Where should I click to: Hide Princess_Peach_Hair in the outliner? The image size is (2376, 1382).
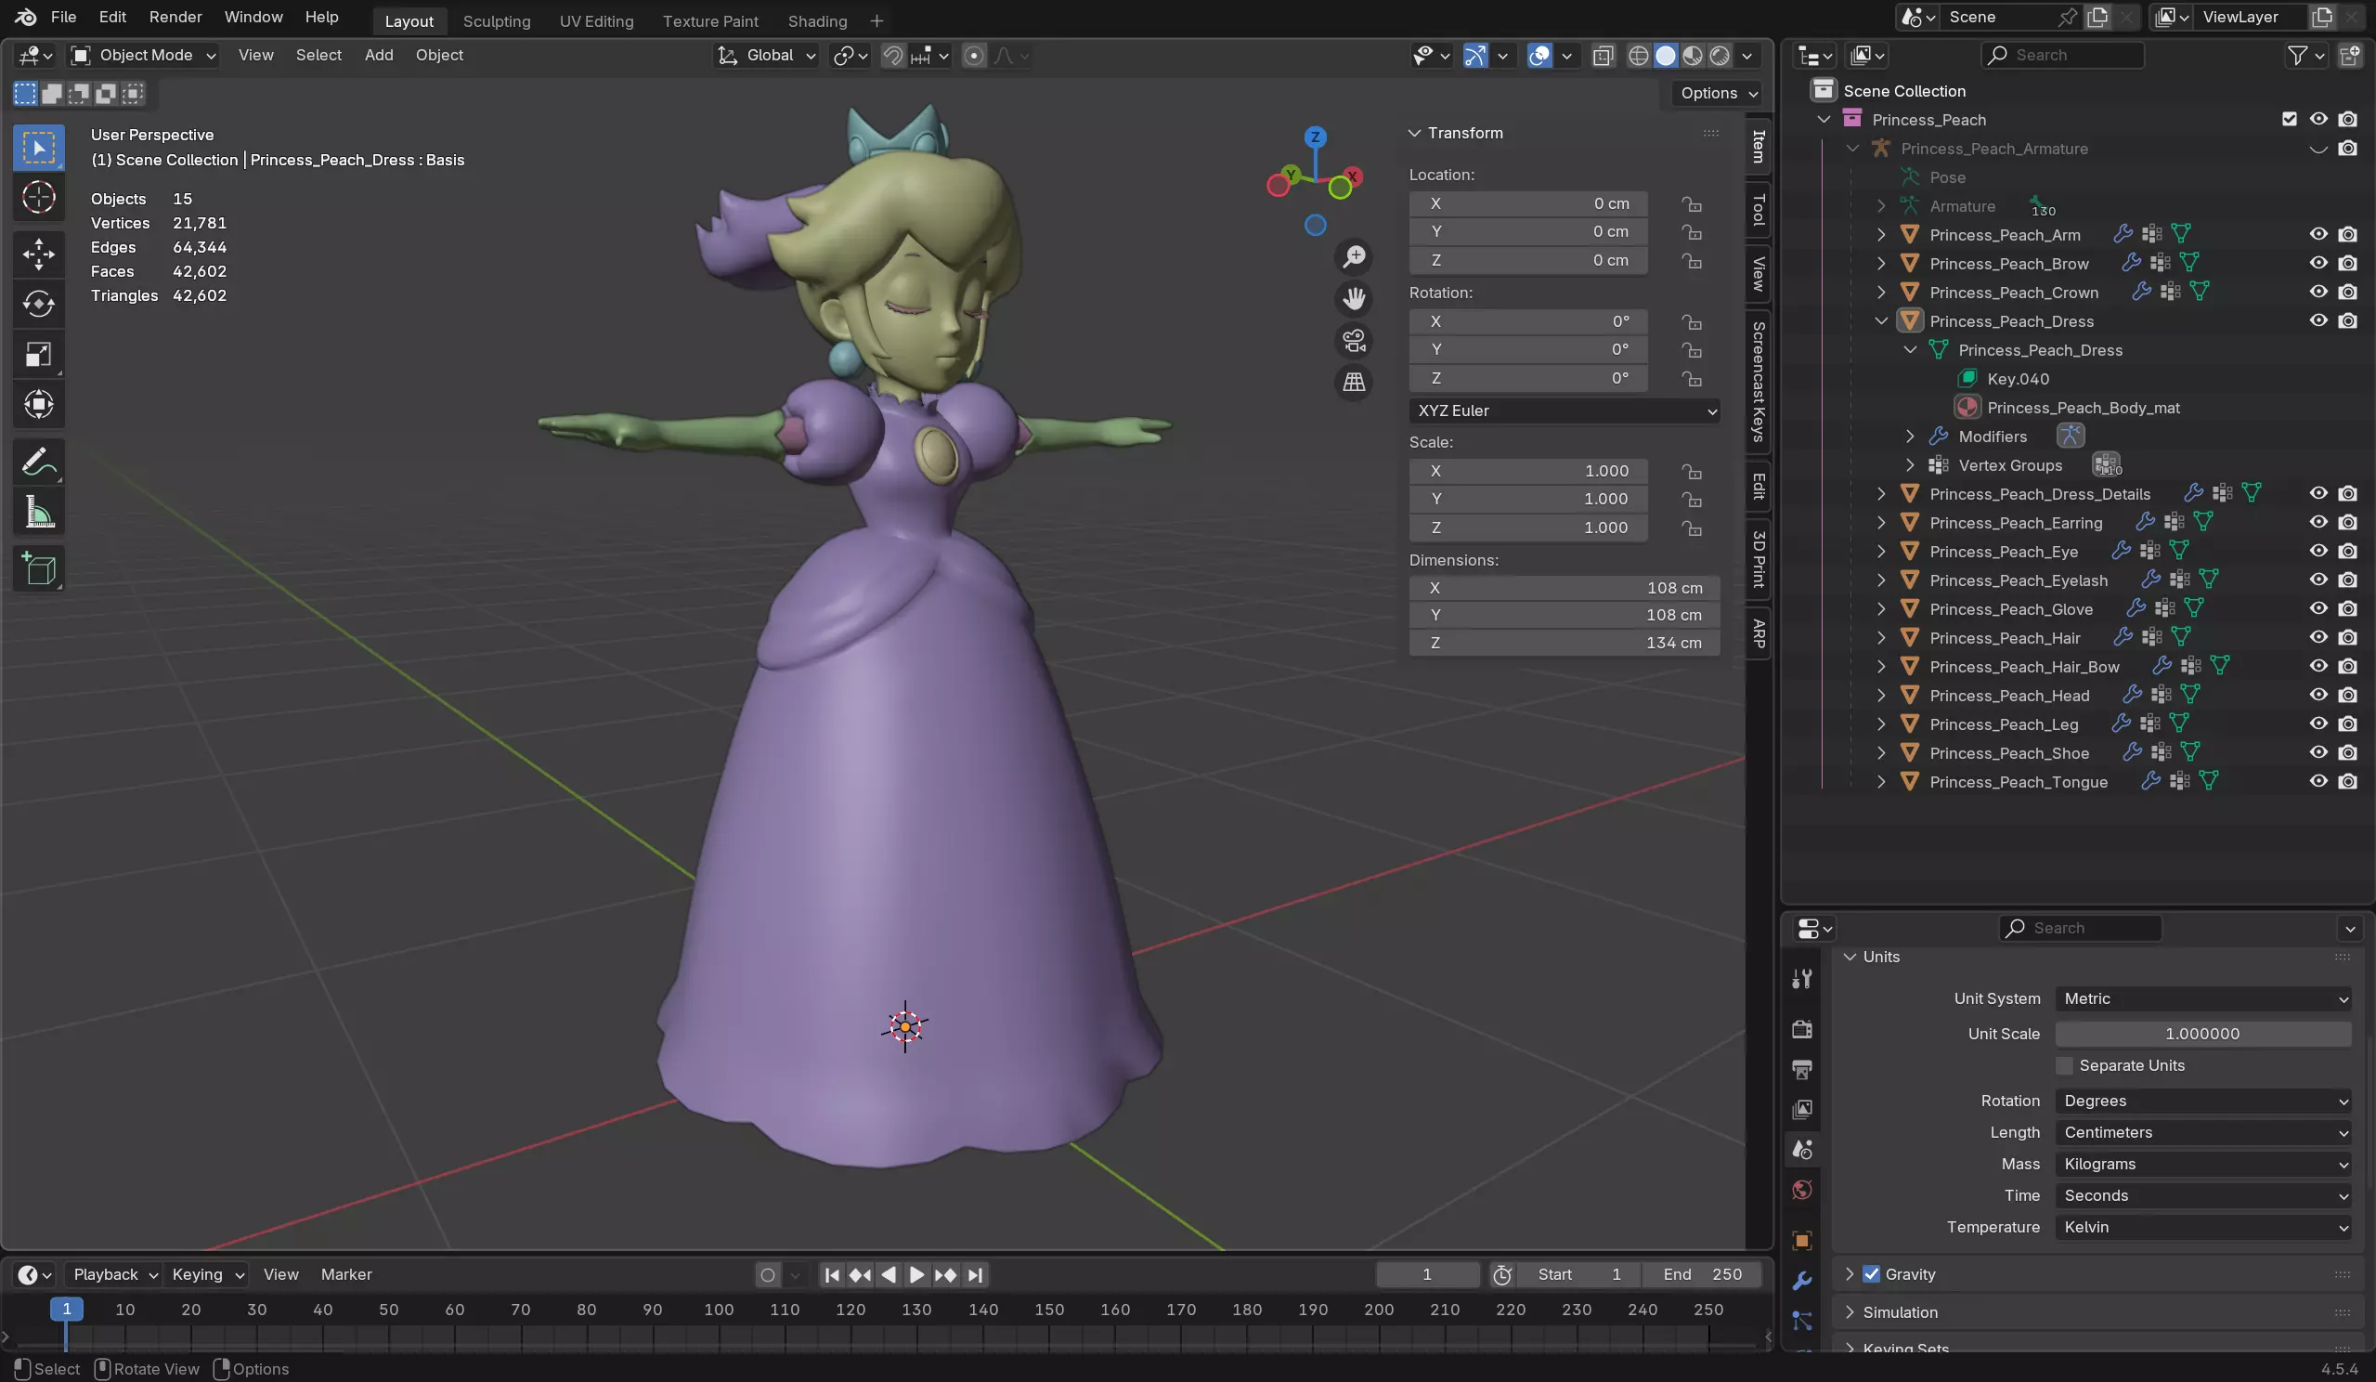point(2318,638)
